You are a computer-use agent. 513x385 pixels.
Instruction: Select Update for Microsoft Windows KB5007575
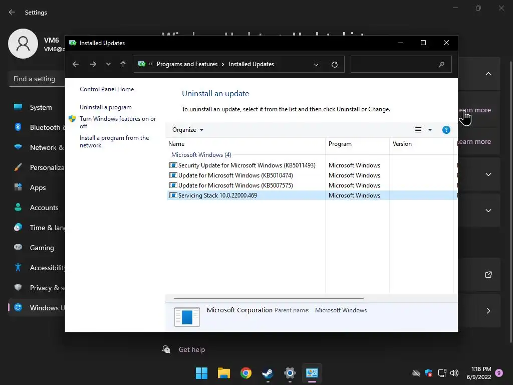(235, 185)
